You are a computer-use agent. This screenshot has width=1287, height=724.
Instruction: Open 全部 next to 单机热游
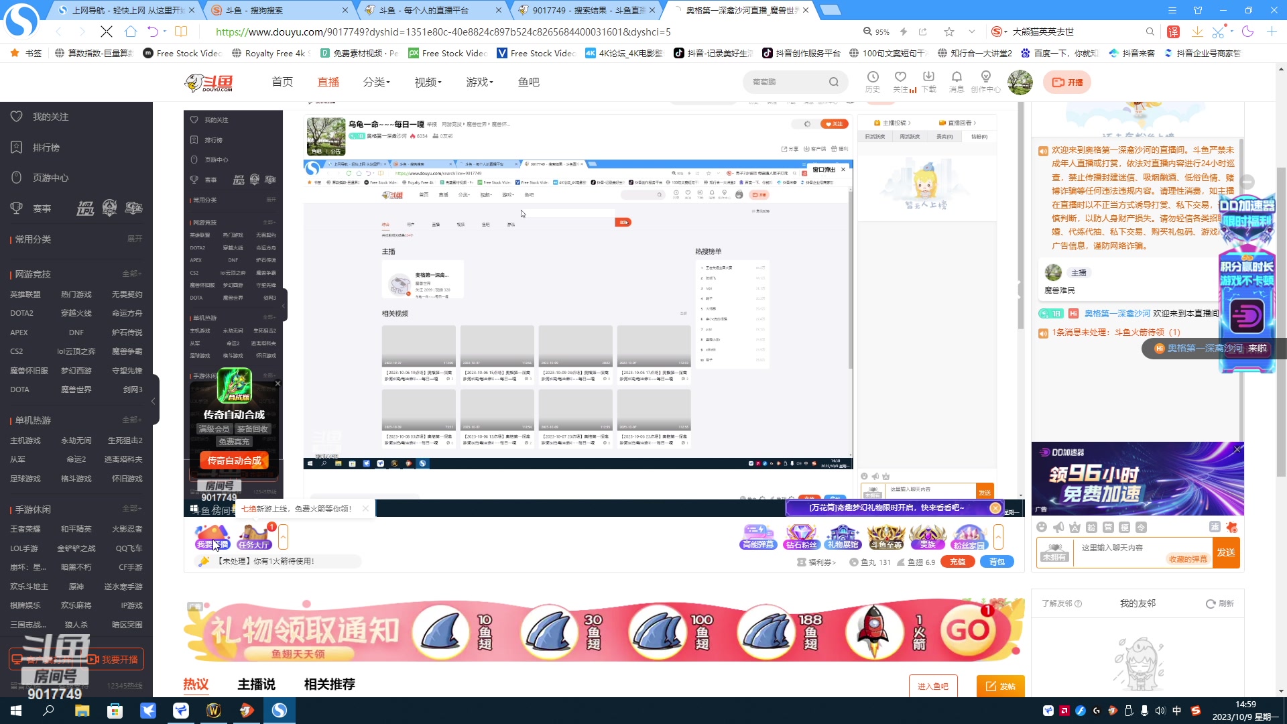[131, 420]
